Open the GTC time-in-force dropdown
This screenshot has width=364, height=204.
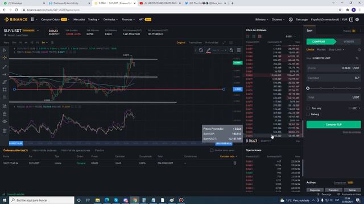pyautogui.click(x=356, y=108)
